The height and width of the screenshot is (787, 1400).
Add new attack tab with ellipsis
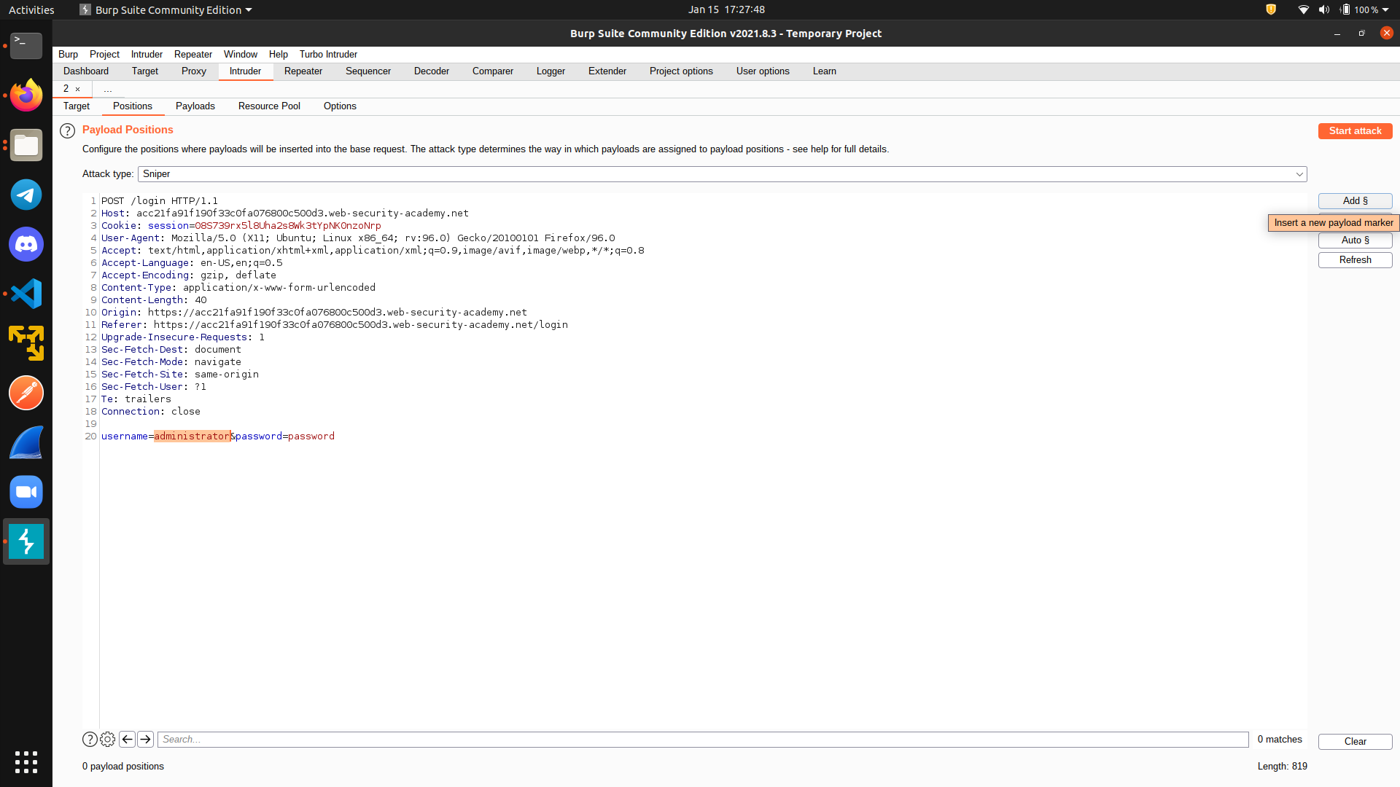pos(108,89)
